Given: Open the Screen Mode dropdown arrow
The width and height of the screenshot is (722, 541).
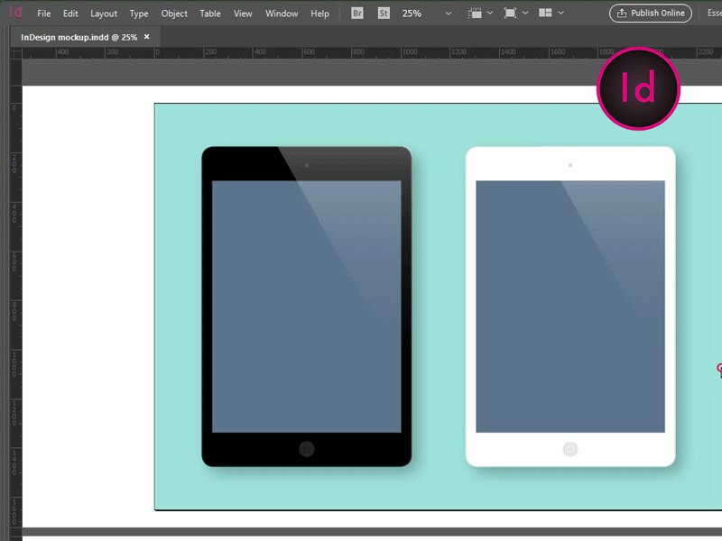Looking at the screenshot, I should click(525, 14).
